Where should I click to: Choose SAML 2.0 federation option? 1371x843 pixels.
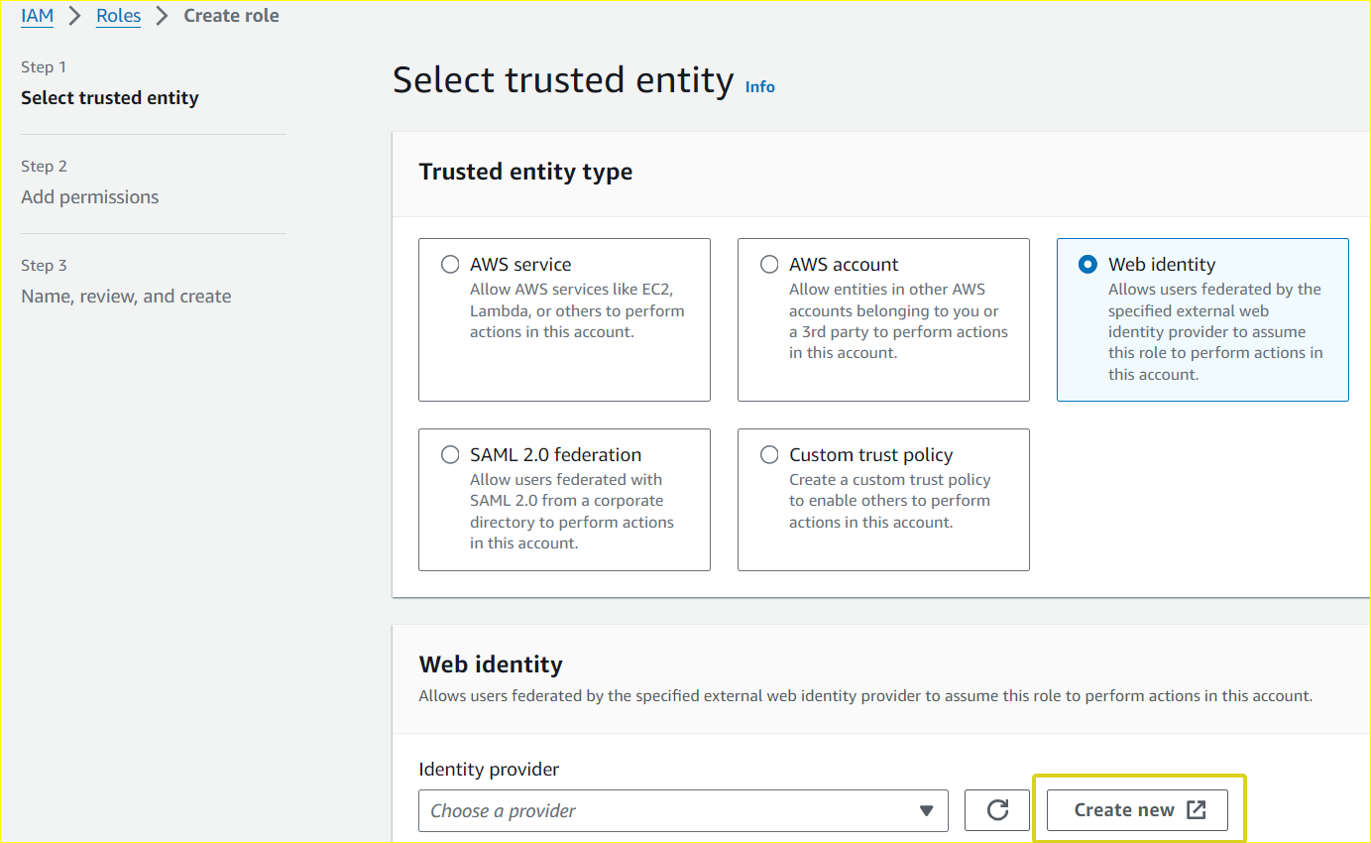pyautogui.click(x=450, y=454)
